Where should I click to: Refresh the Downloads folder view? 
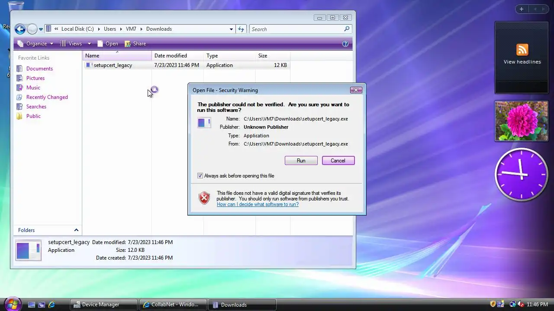(241, 29)
